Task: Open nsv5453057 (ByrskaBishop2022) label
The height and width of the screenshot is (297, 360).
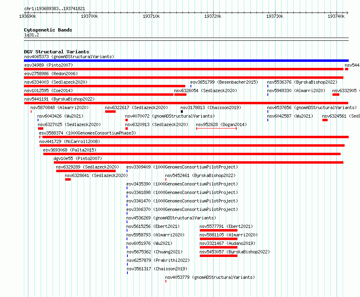Action: point(235,252)
